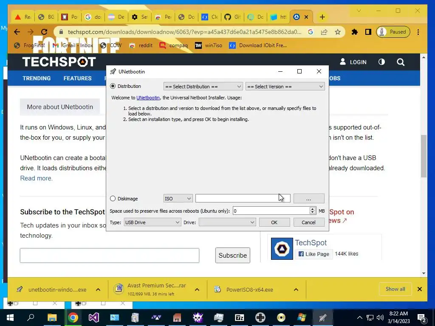Open the FEATURES menu item

77,78
